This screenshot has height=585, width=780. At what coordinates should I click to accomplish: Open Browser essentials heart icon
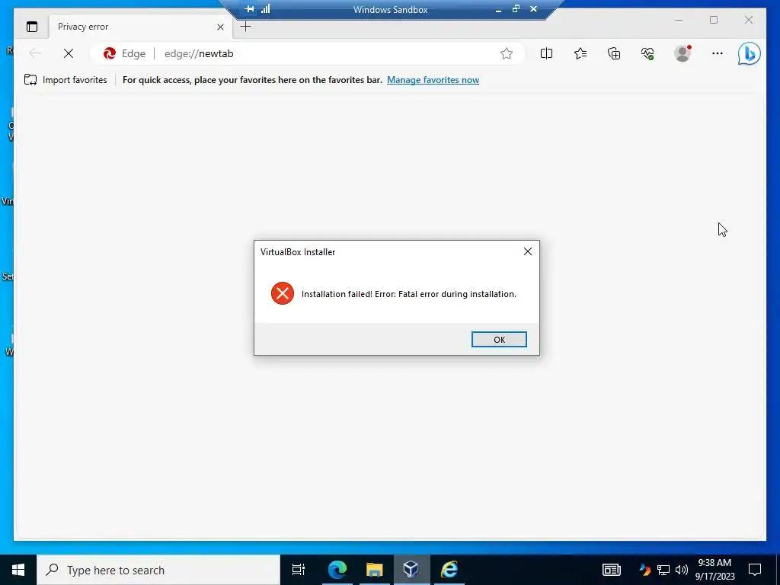[x=647, y=53]
